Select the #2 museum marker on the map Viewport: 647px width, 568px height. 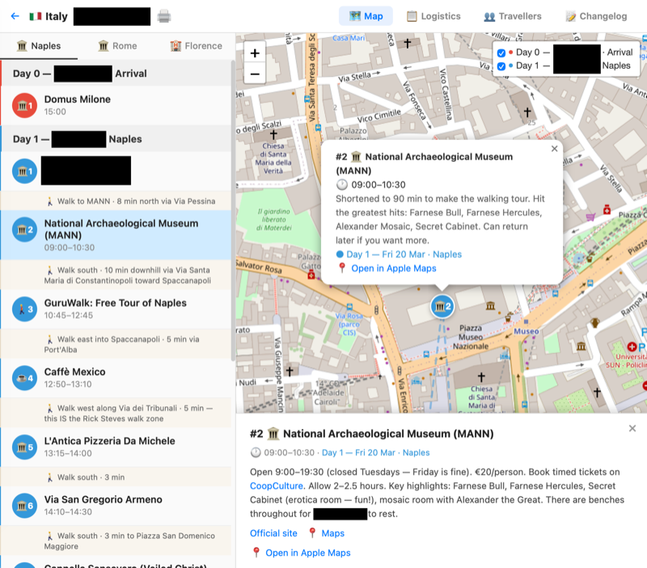click(x=442, y=307)
